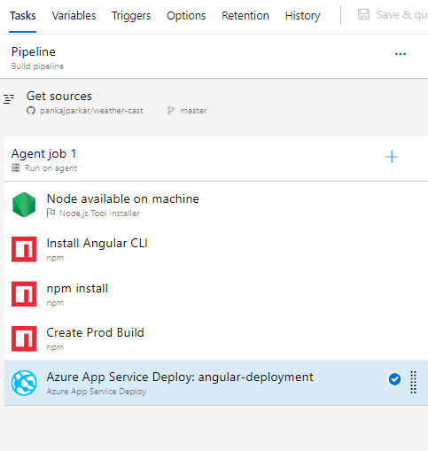Click the Get sources list icon
This screenshot has width=428, height=451.
pyautogui.click(x=9, y=99)
